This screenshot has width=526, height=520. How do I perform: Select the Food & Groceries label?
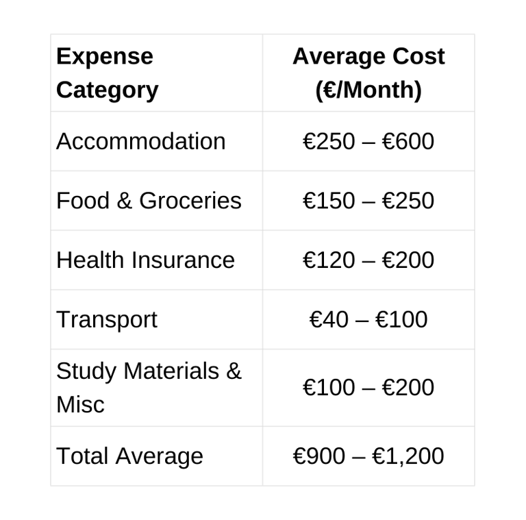pos(149,201)
